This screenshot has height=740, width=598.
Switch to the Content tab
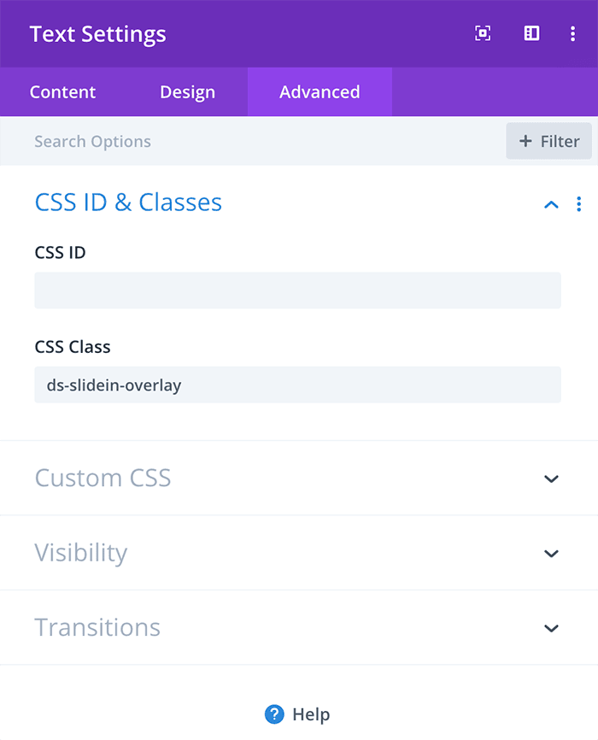[62, 92]
